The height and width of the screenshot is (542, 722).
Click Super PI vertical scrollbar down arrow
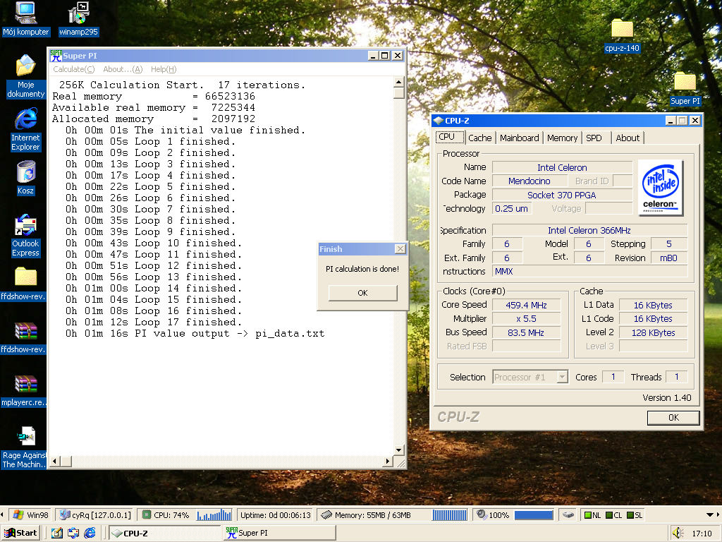tap(399, 450)
